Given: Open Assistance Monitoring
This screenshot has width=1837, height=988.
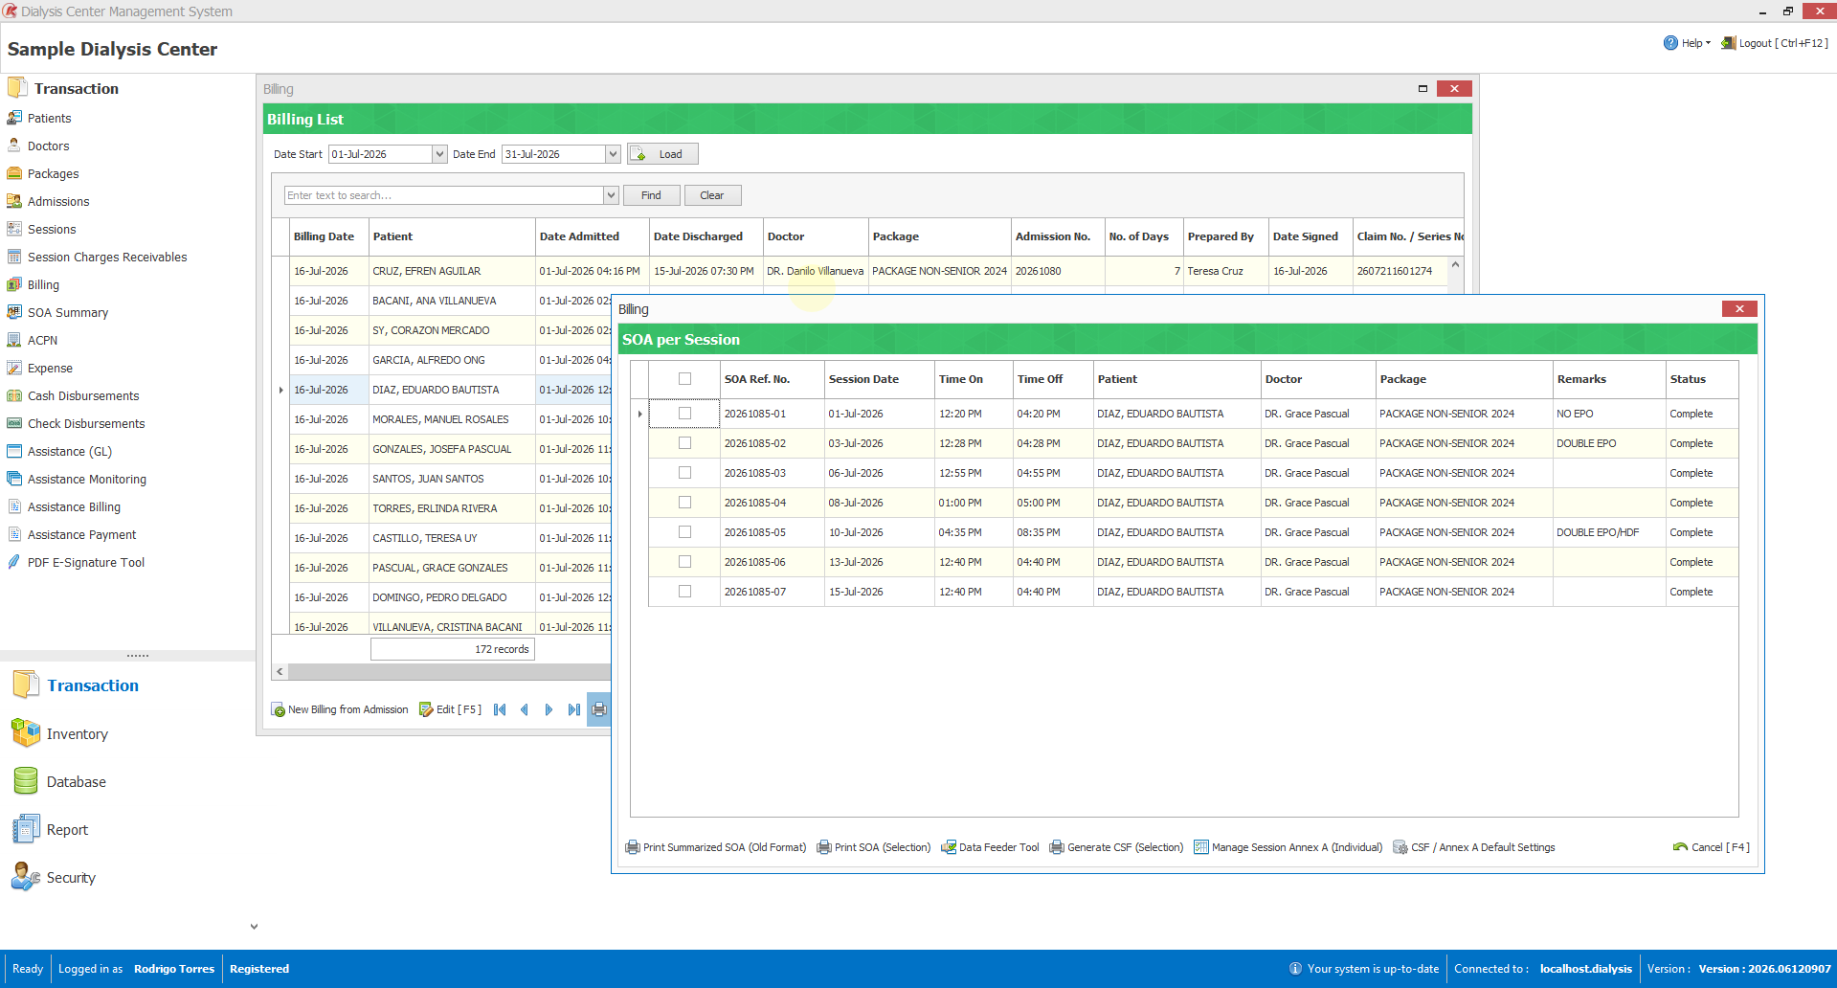Looking at the screenshot, I should (86, 480).
